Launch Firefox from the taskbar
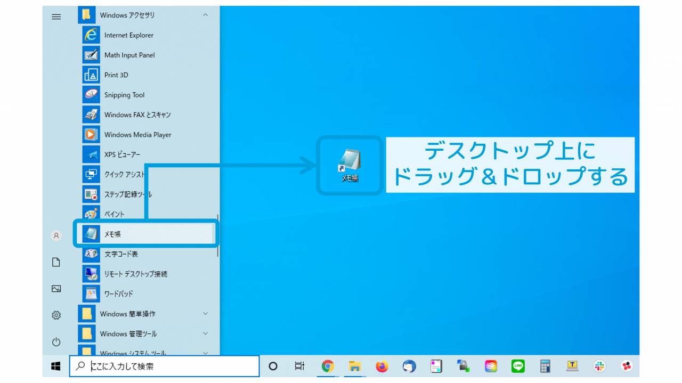 click(x=382, y=366)
